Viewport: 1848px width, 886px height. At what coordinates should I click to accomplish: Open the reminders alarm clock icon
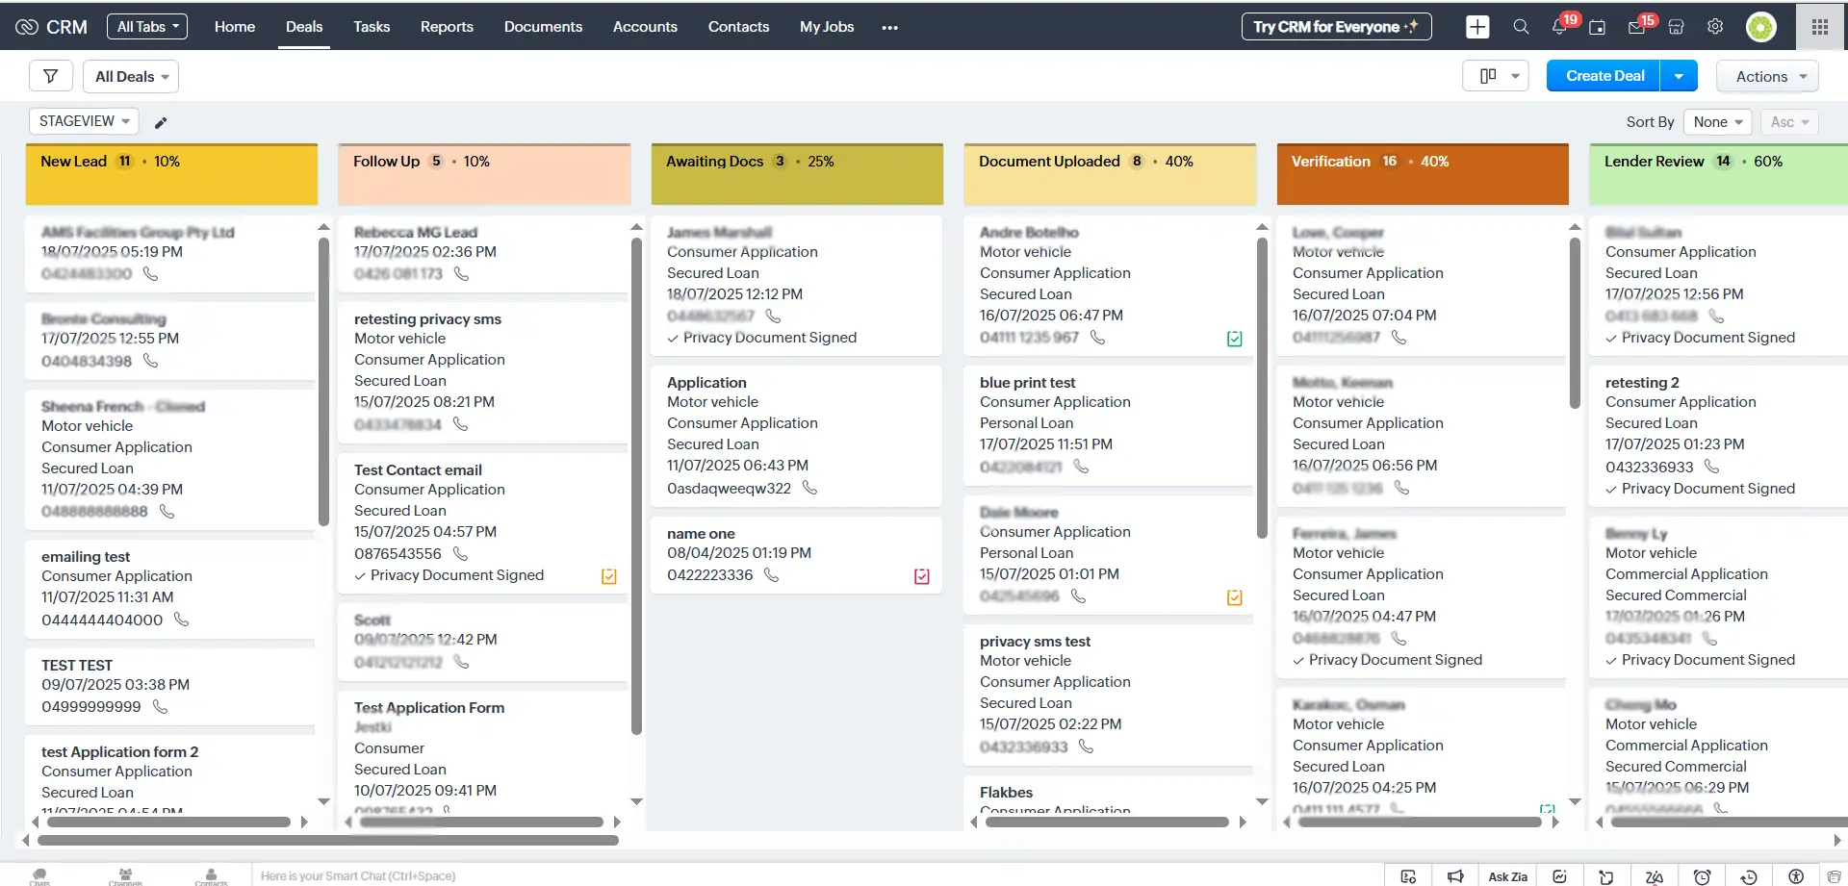point(1700,876)
